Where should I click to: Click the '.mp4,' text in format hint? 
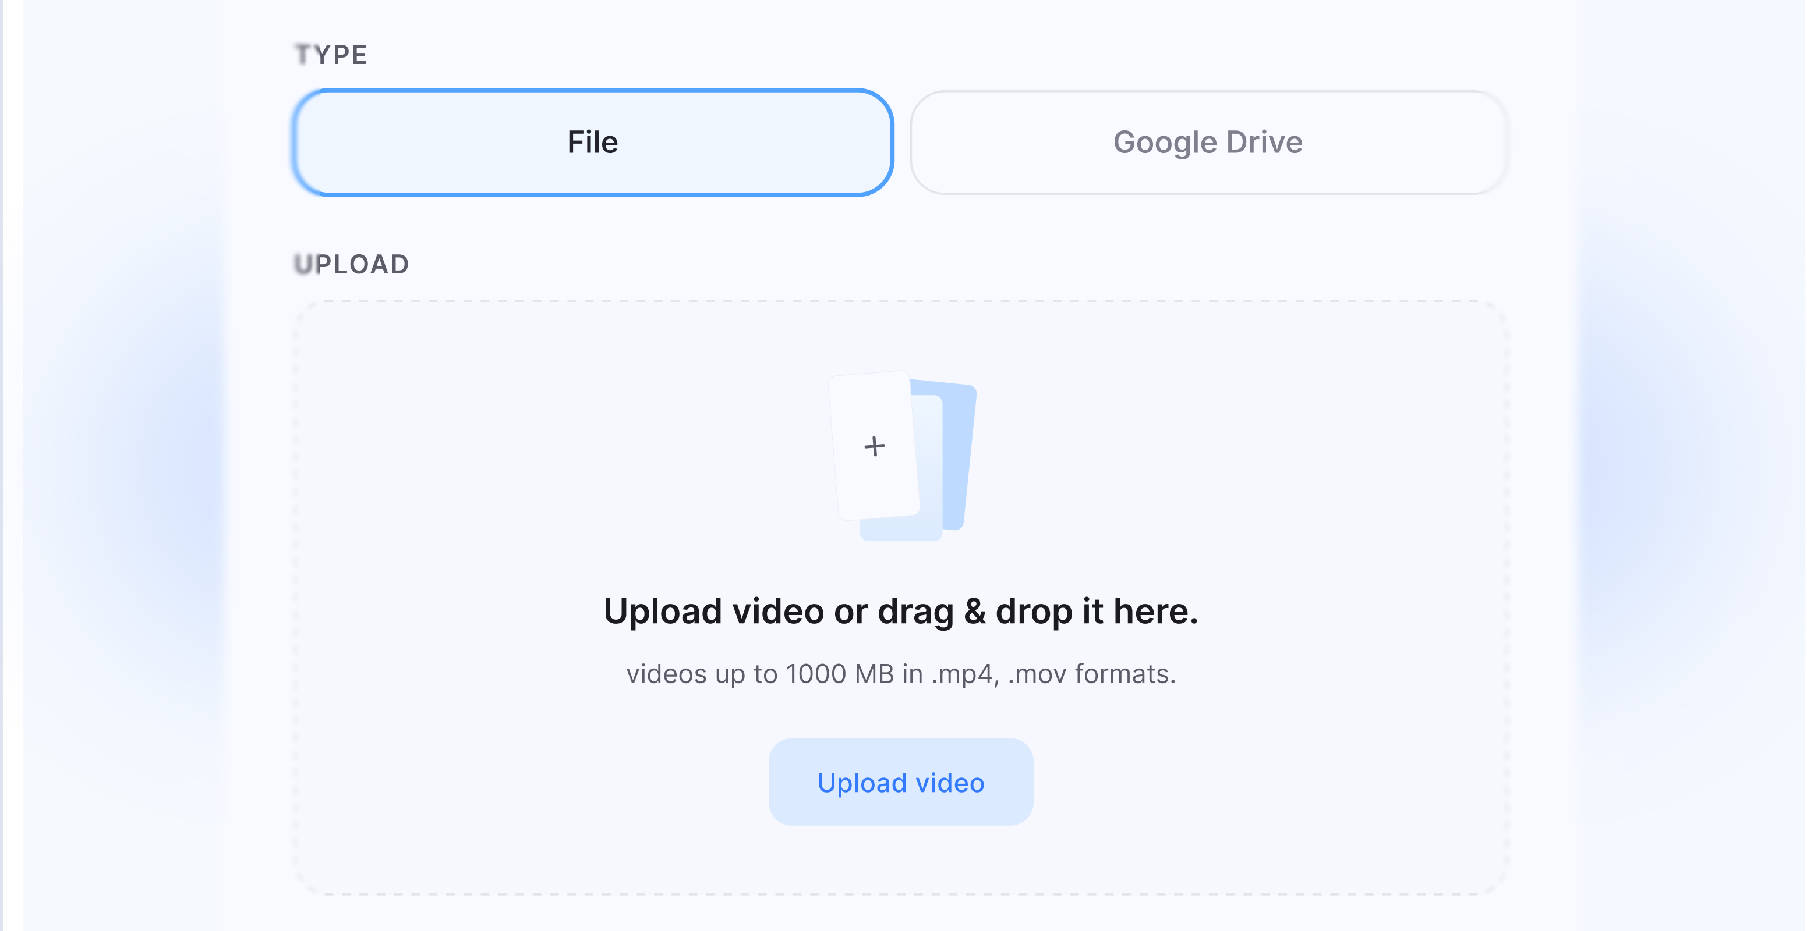tap(966, 674)
